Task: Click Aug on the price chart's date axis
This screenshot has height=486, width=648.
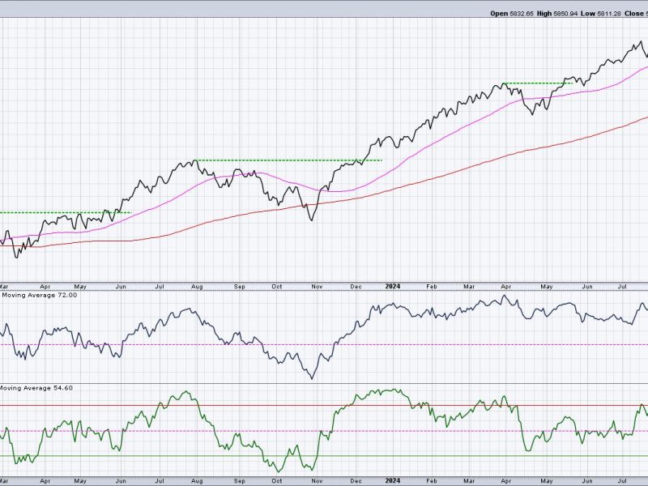Action: pos(197,287)
